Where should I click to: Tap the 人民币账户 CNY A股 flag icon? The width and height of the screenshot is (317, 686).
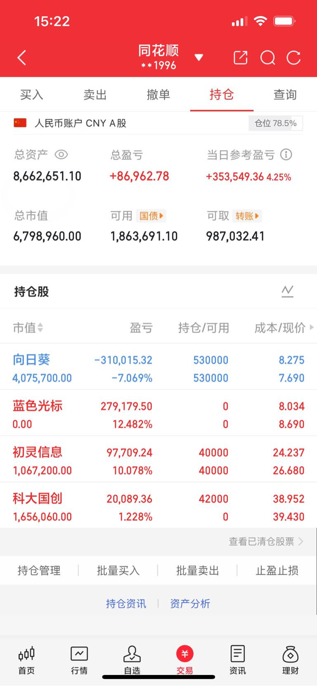pos(20,123)
